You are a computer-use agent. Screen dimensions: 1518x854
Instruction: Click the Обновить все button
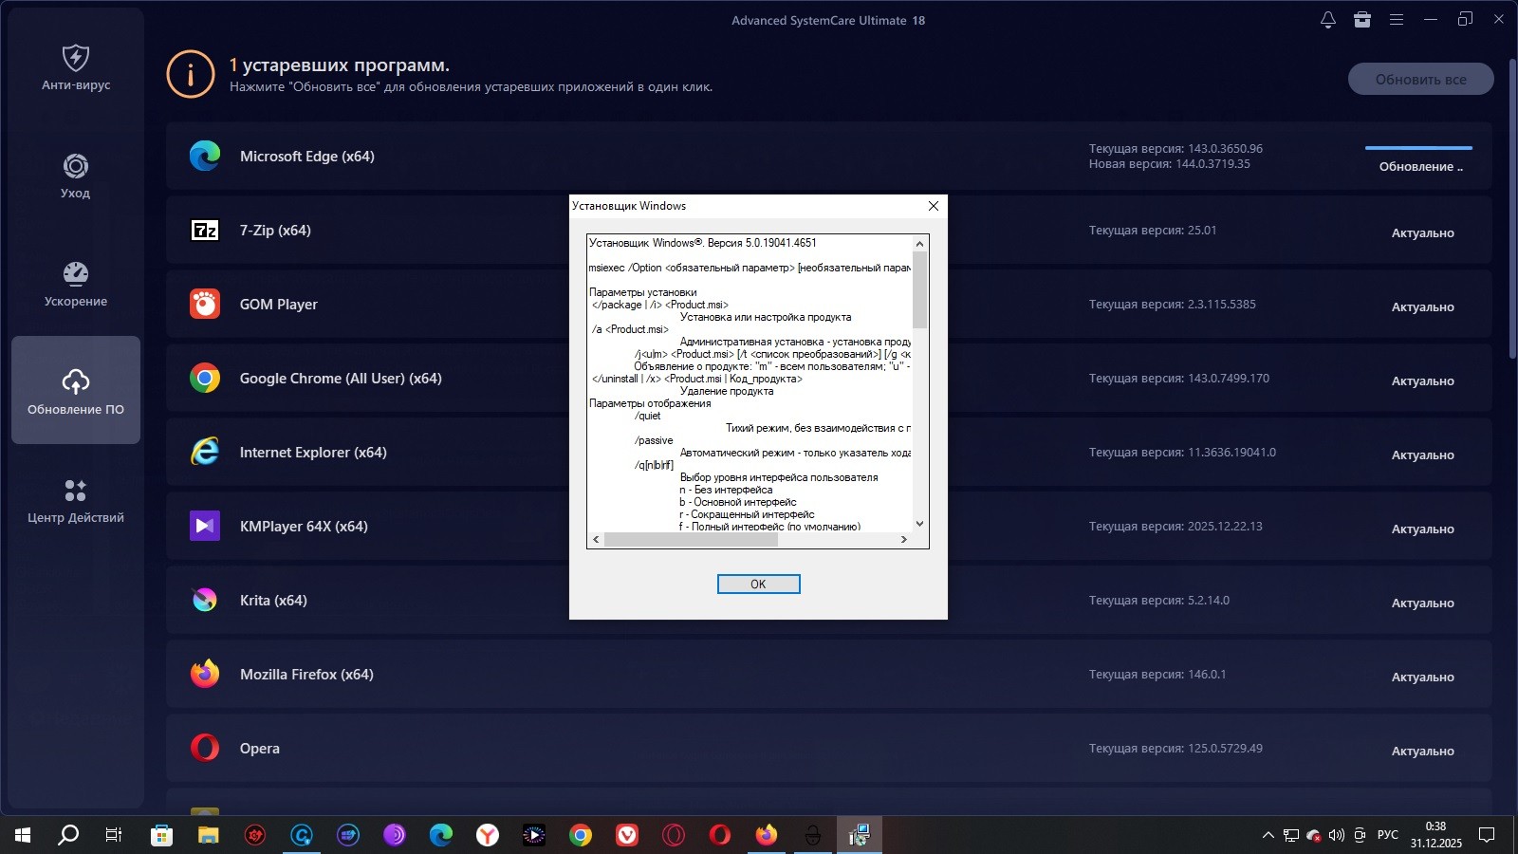pos(1420,80)
